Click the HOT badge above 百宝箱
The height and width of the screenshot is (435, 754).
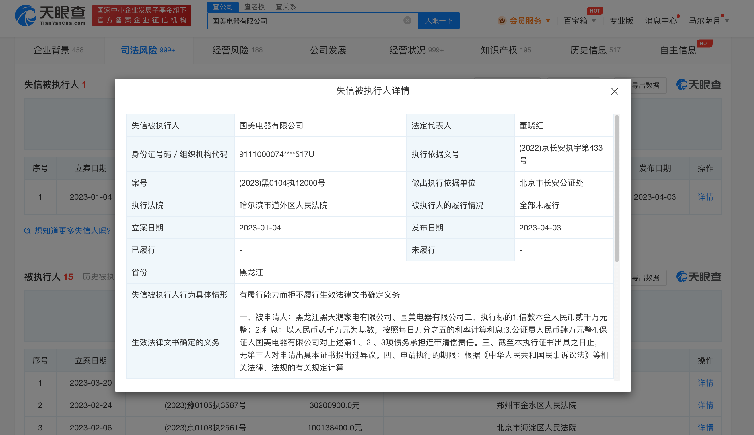595,11
